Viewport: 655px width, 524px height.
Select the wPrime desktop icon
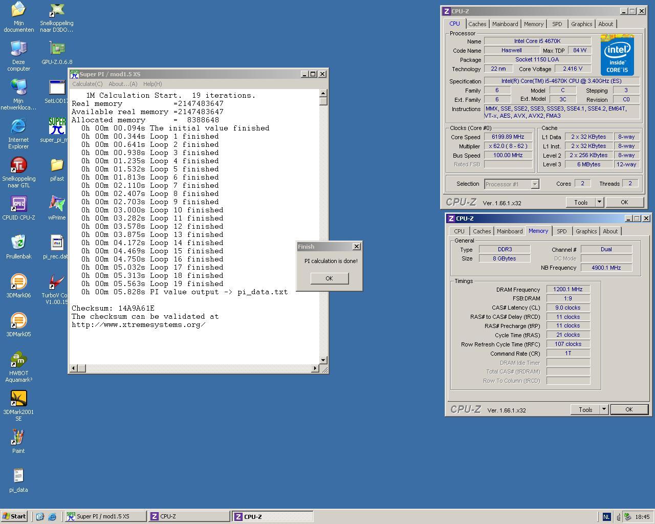coord(57,208)
